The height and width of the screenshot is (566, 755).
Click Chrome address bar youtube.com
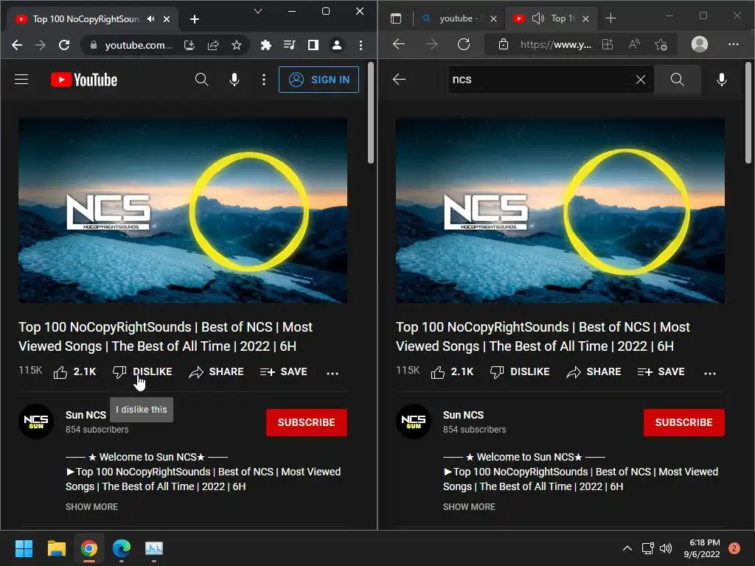click(x=139, y=45)
